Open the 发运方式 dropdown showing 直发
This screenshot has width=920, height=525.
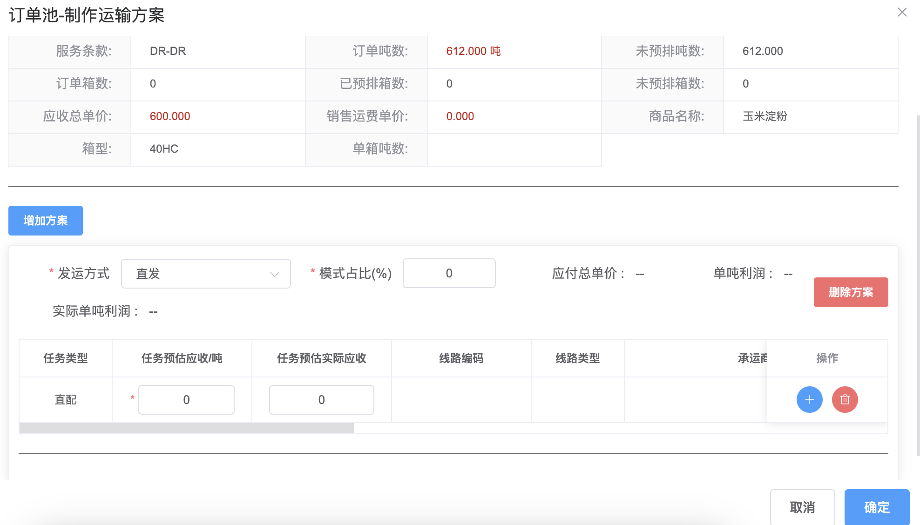(206, 274)
